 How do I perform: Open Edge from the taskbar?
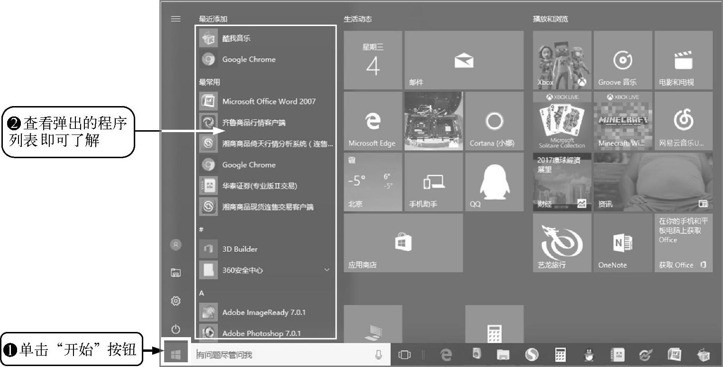[446, 354]
